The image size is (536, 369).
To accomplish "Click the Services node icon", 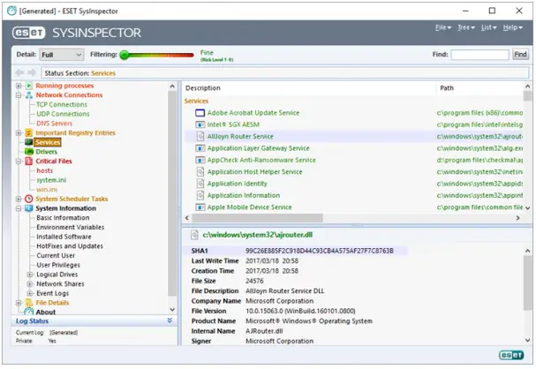I will (x=29, y=142).
